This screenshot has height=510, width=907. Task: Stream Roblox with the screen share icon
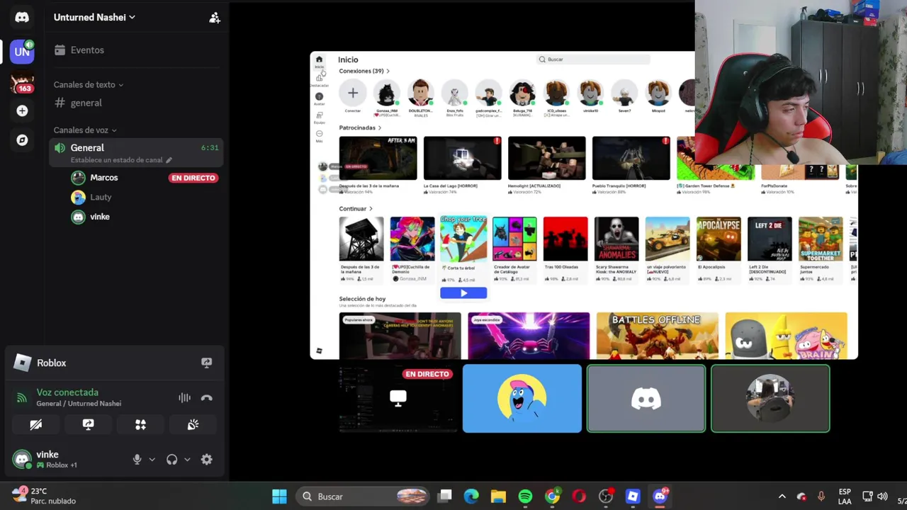206,363
